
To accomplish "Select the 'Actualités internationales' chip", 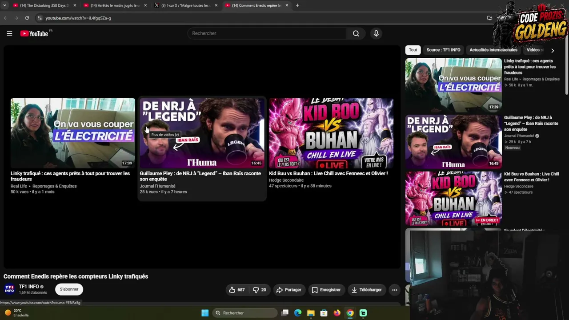I will [x=493, y=50].
